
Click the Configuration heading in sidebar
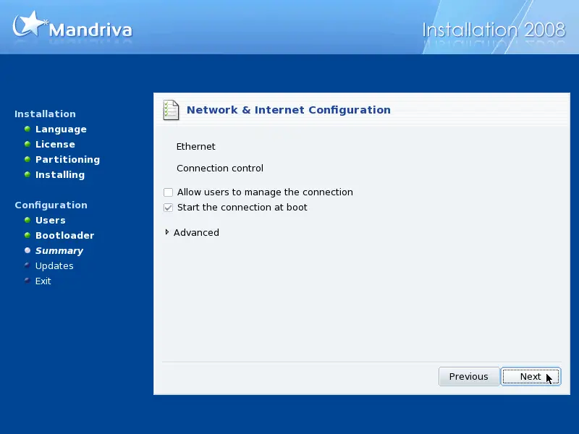[x=51, y=205]
